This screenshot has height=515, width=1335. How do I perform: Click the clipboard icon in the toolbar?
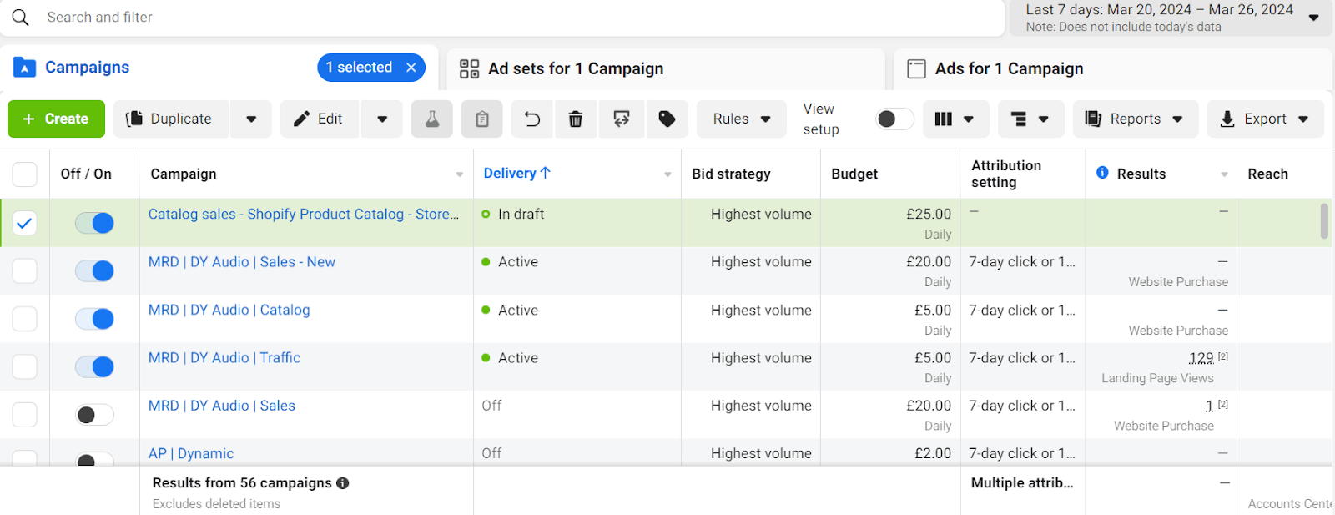pos(481,119)
